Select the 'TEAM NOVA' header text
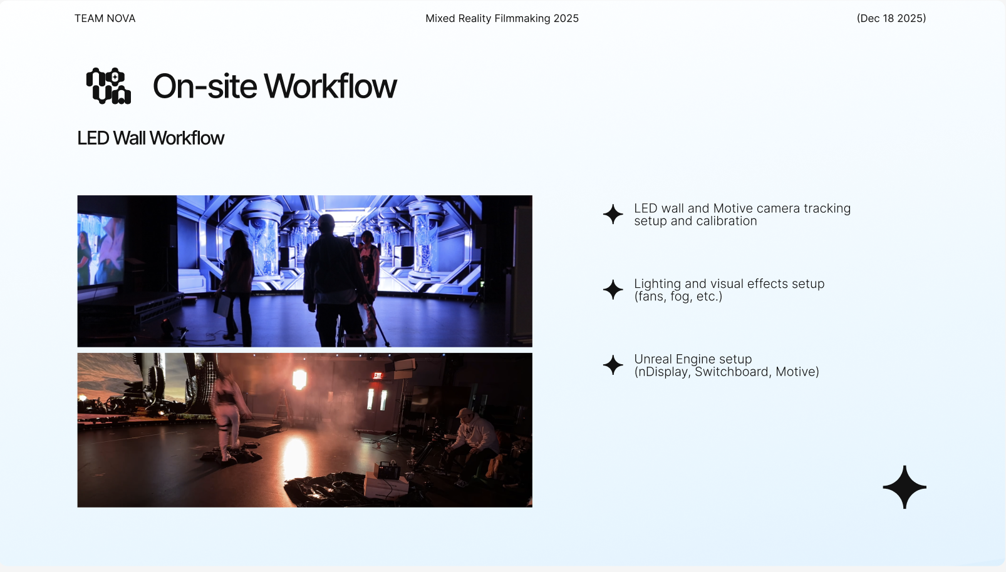This screenshot has height=572, width=1006. tap(105, 19)
